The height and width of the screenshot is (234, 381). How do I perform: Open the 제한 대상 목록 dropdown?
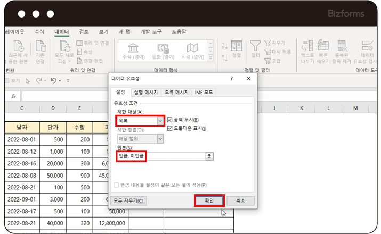160,121
